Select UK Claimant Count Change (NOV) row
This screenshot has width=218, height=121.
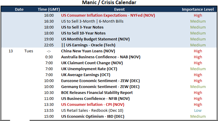click(x=109, y=63)
